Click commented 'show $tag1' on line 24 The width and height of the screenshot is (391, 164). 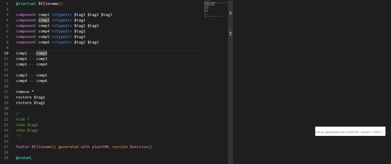pyautogui.click(x=27, y=130)
